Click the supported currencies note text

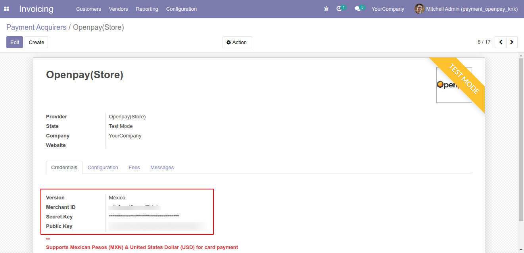coord(142,247)
